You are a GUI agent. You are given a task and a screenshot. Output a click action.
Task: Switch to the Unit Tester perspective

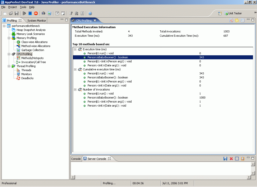[233, 14]
